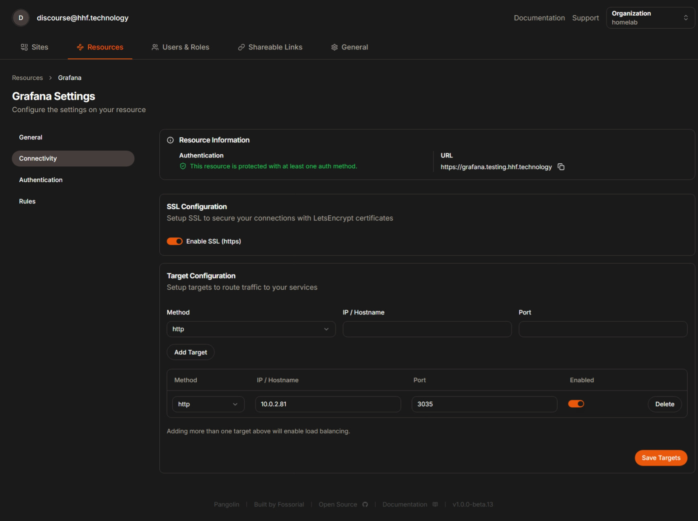Click the Resources tab icon

(80, 47)
